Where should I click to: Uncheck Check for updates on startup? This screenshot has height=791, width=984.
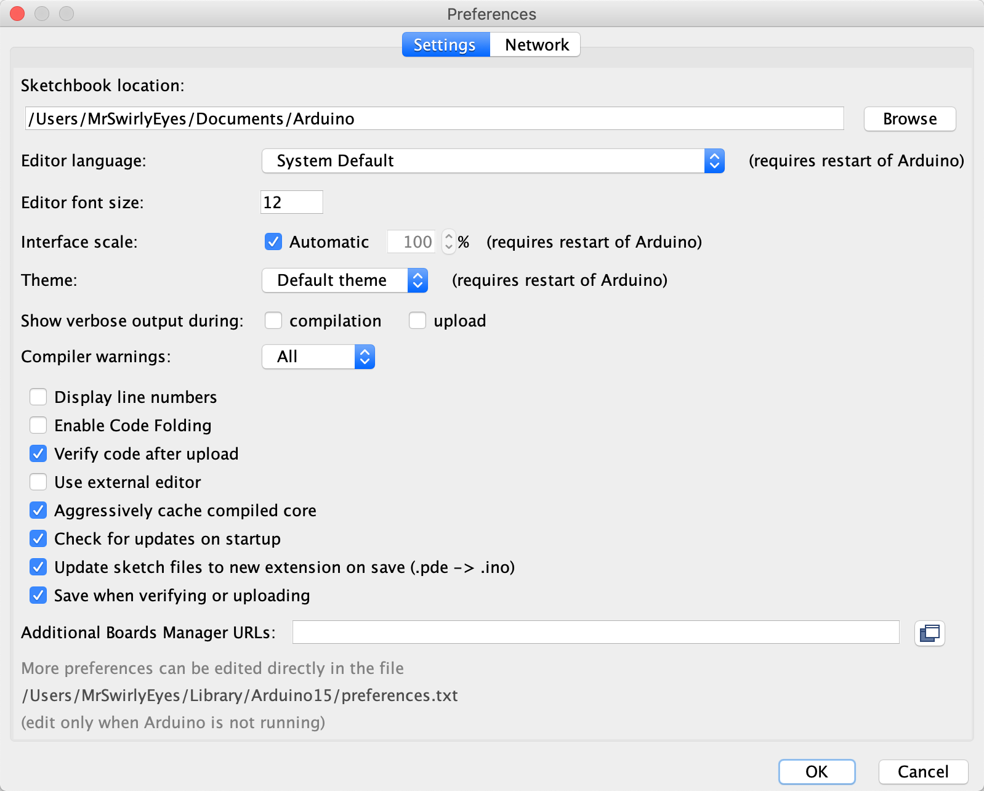(38, 539)
